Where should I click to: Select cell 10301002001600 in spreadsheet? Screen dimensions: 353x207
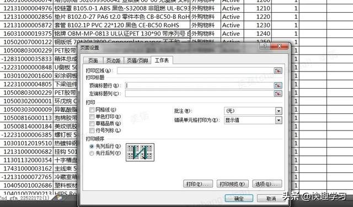pos(26,76)
